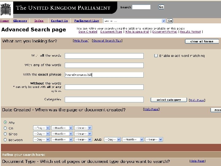Viewport: 221px width, 166px height.
Task: Click Go next to the navigation dropdown
Action: pos(170,21)
